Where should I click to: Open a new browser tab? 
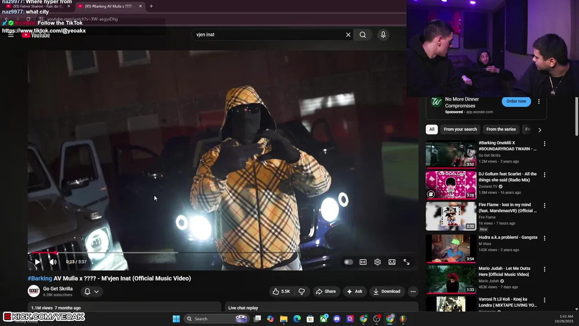(151, 6)
